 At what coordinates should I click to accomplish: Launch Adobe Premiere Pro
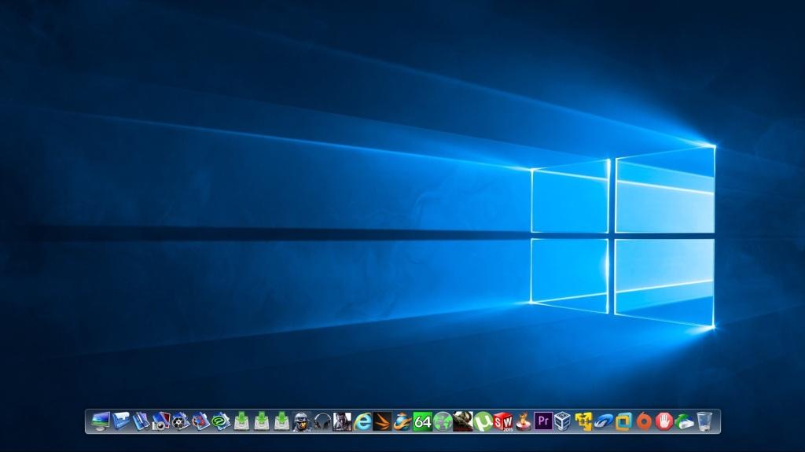(x=543, y=421)
